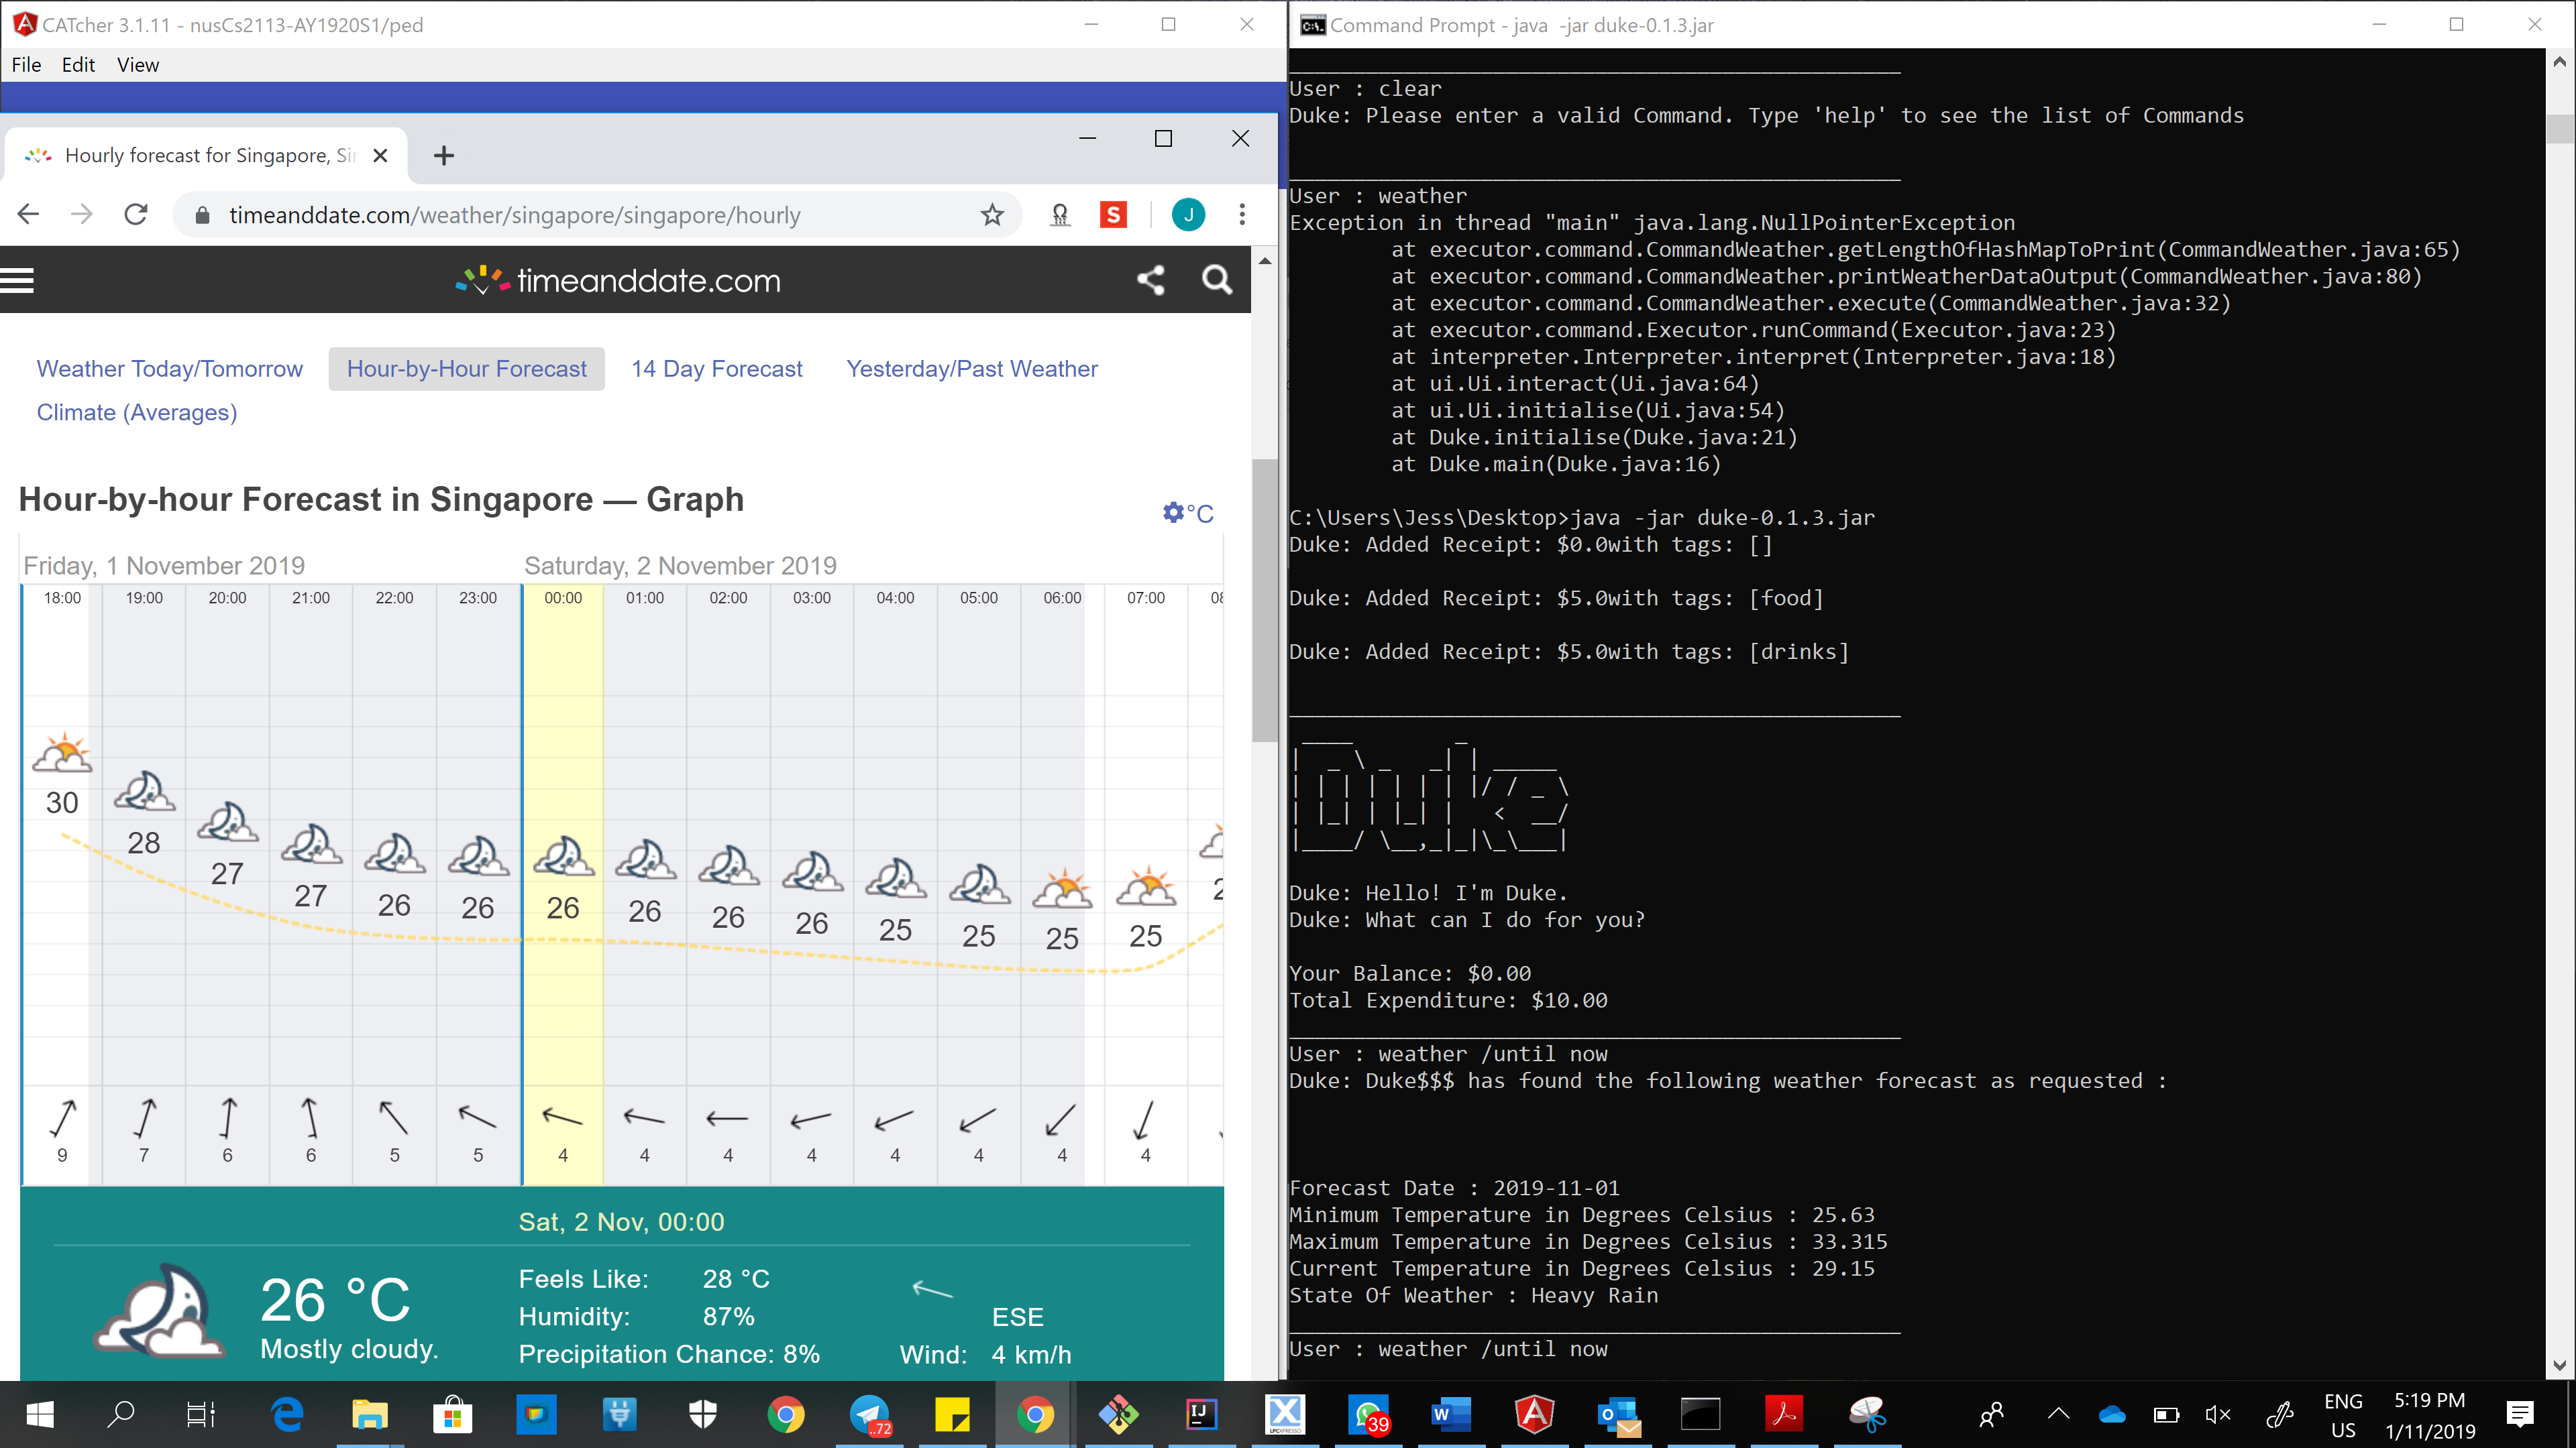The image size is (2576, 1448).
Task: Open Yesterday/Past Weather link
Action: tap(971, 369)
